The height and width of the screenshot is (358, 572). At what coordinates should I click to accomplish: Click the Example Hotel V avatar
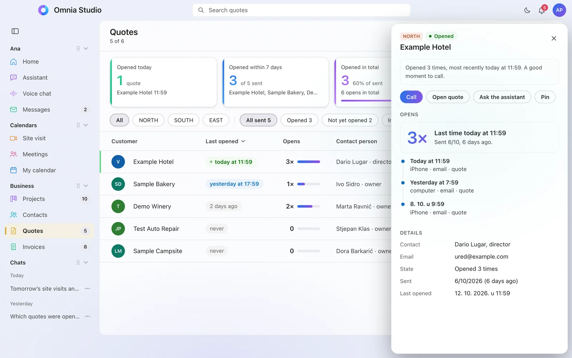tap(118, 162)
